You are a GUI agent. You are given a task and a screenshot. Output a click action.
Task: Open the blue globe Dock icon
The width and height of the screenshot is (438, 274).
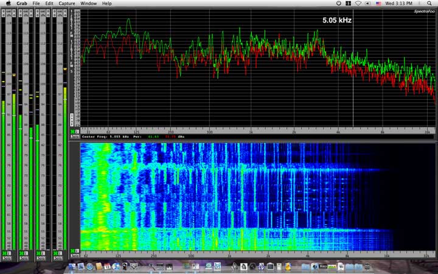[x=89, y=266]
